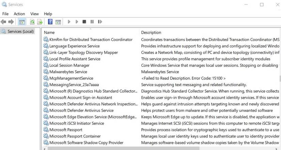
Task: Click the Start Service play icon
Action: 69,22
